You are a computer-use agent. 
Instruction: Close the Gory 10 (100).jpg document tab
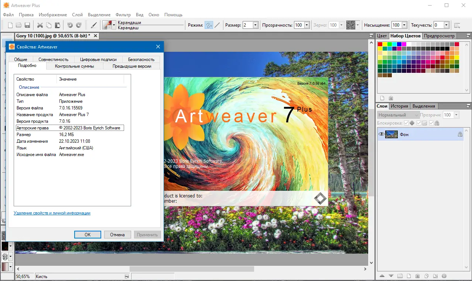(x=95, y=36)
